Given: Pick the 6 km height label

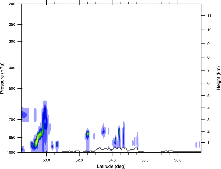Looking at the screenshot, I should click(209, 83).
